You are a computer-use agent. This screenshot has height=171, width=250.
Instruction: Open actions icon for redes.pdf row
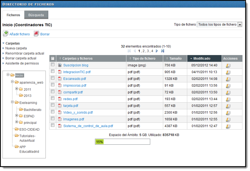click(228, 99)
